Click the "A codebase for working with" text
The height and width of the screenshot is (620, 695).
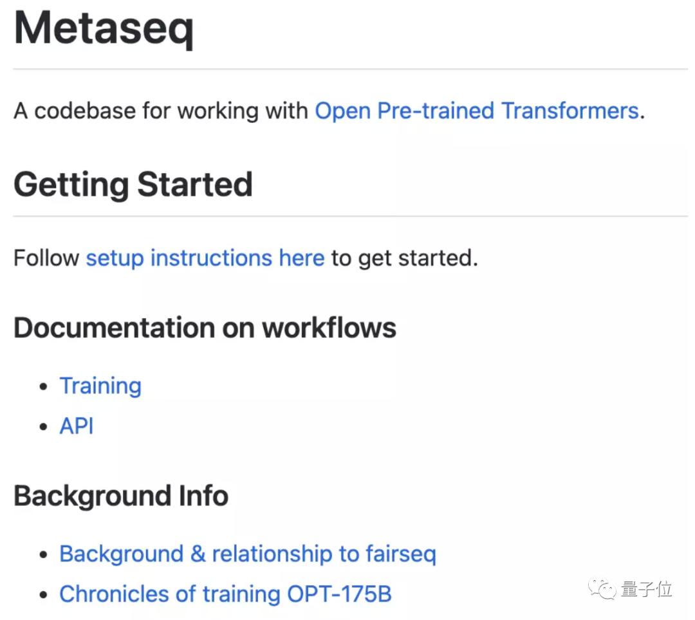(x=161, y=111)
